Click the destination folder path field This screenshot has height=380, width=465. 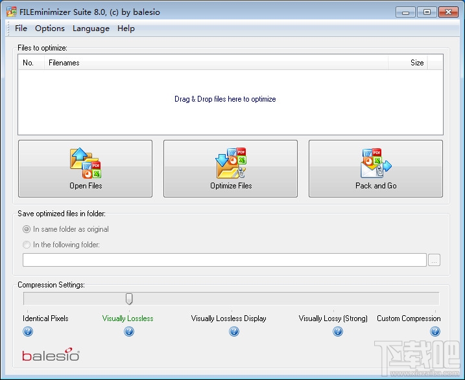pos(224,260)
